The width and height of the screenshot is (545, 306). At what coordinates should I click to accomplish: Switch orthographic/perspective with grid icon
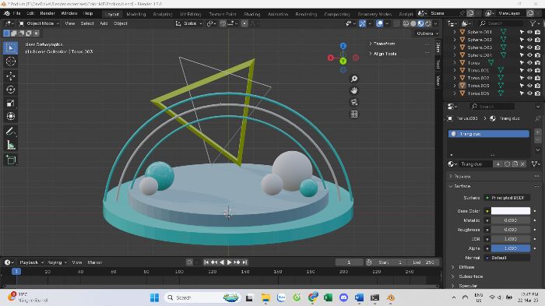353,114
